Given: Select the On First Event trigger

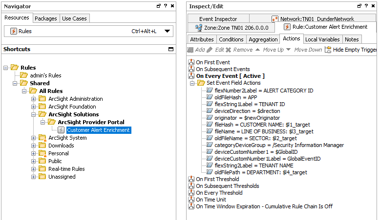Looking at the screenshot, I should [x=212, y=62].
